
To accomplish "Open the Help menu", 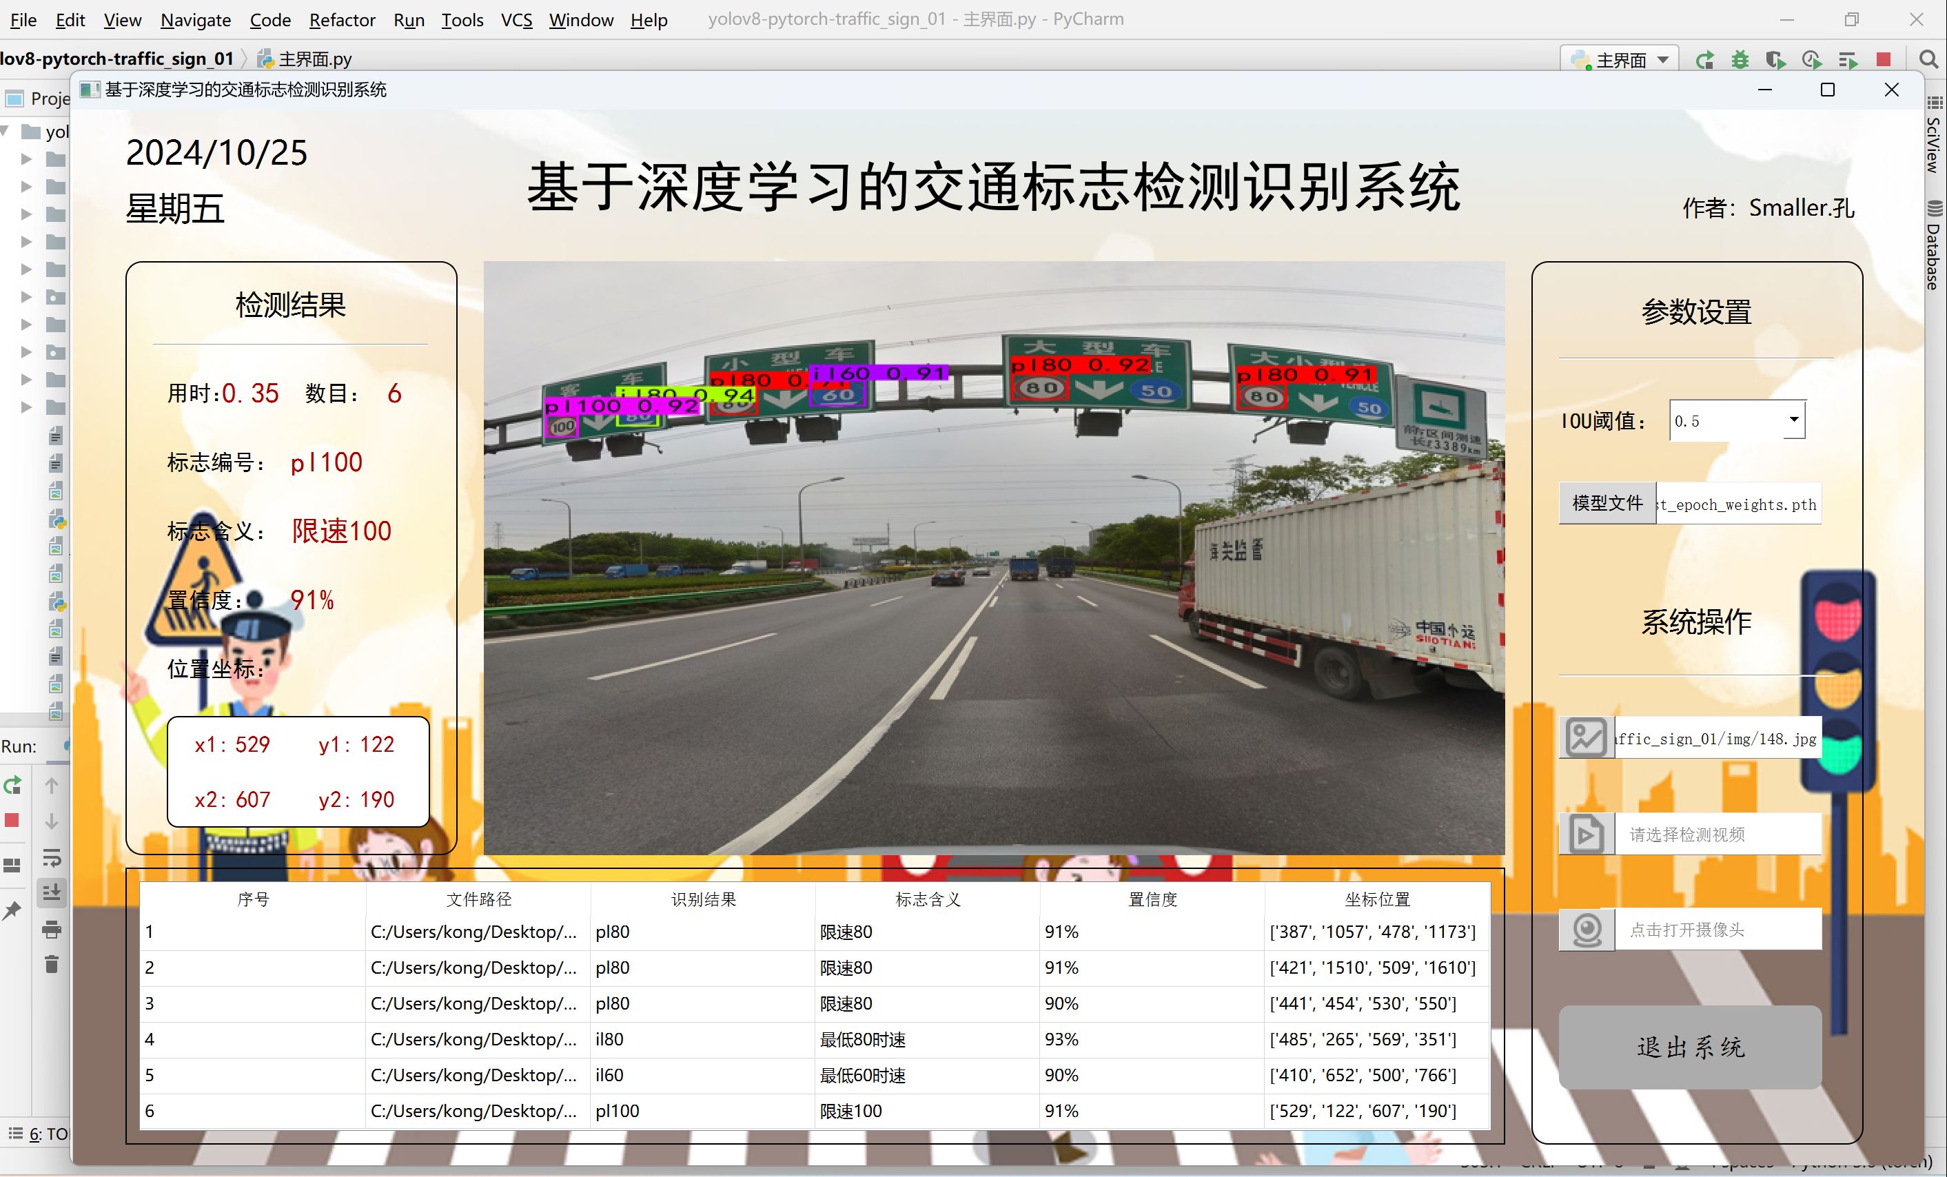I will [x=649, y=20].
